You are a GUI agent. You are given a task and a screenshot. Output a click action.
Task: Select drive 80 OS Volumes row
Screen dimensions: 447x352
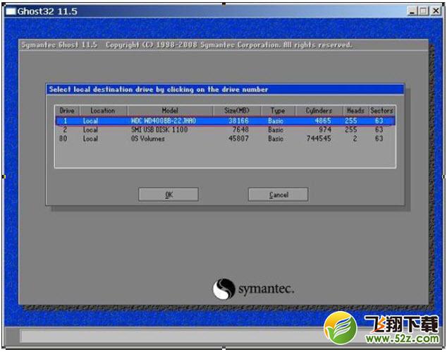point(225,139)
